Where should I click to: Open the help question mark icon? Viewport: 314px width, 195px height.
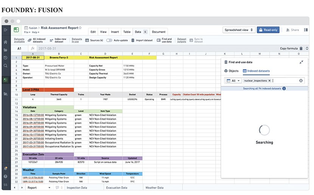coord(5,176)
